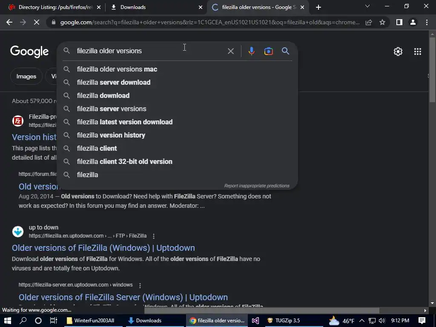Close the Downloads tab
The image size is (436, 327).
pyautogui.click(x=201, y=7)
